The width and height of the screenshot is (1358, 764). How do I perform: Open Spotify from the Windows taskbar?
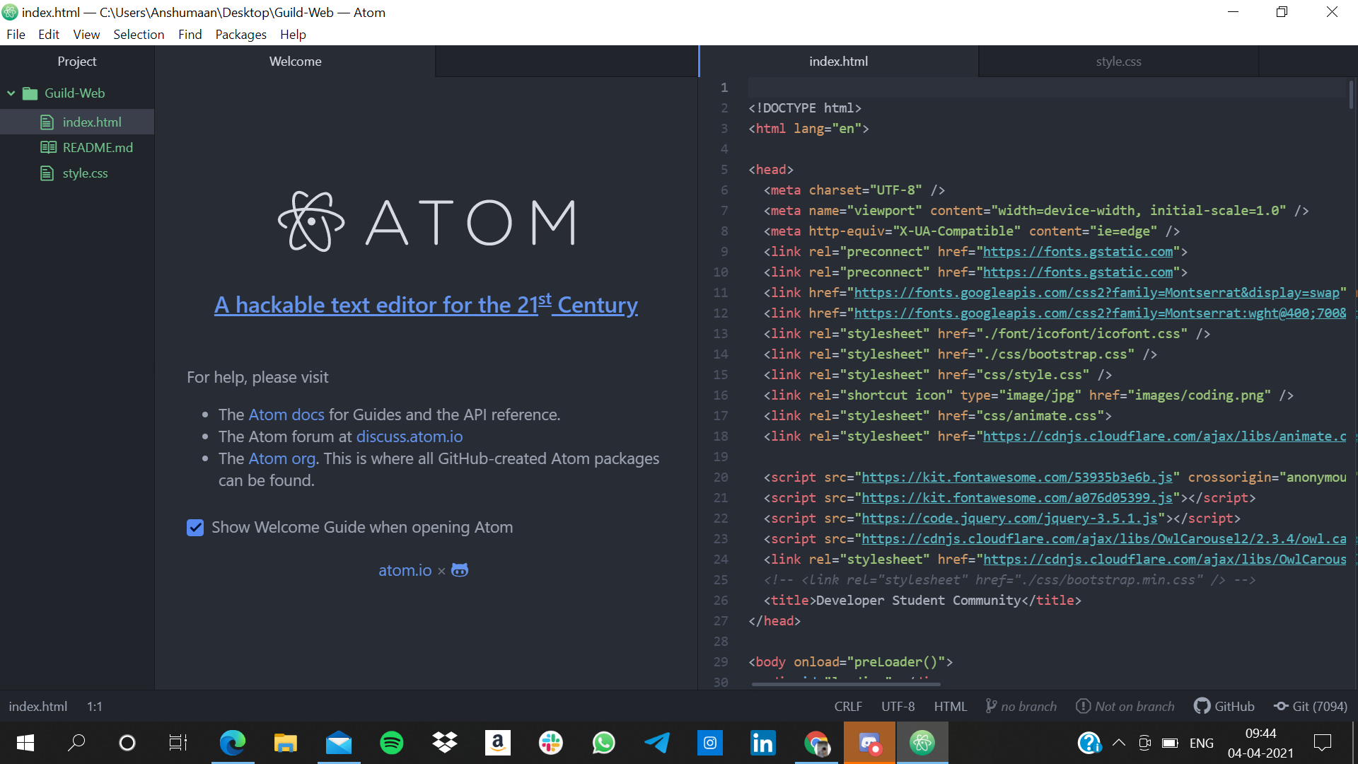click(392, 743)
